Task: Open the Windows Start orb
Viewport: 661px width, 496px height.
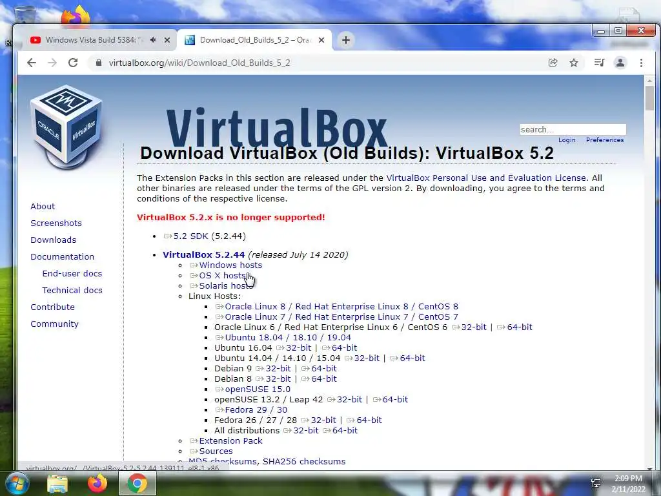Action: (x=17, y=483)
